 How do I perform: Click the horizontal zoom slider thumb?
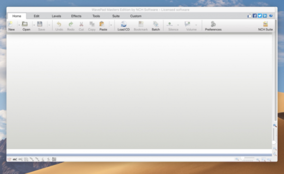pyautogui.click(x=242, y=158)
